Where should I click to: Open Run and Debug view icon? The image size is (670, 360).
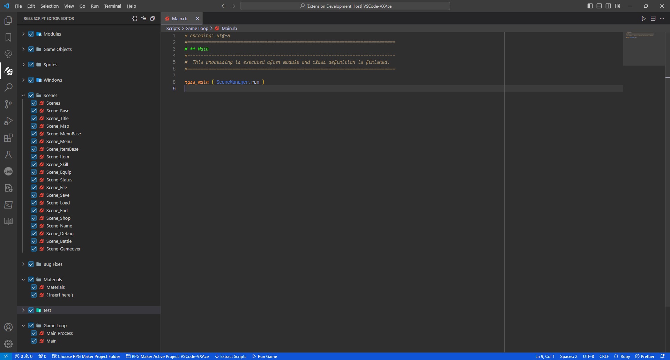pos(8,121)
